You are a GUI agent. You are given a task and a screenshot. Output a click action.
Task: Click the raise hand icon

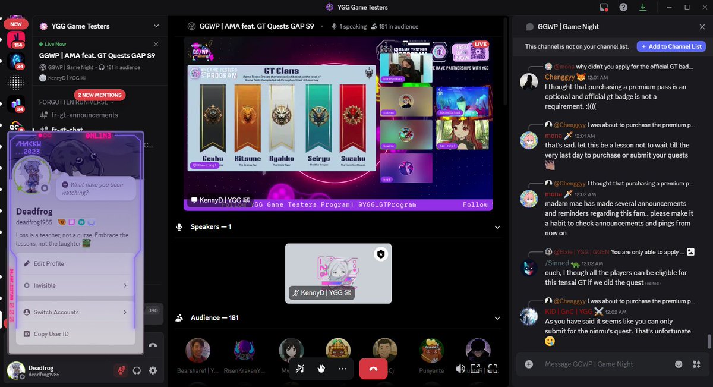tap(321, 369)
